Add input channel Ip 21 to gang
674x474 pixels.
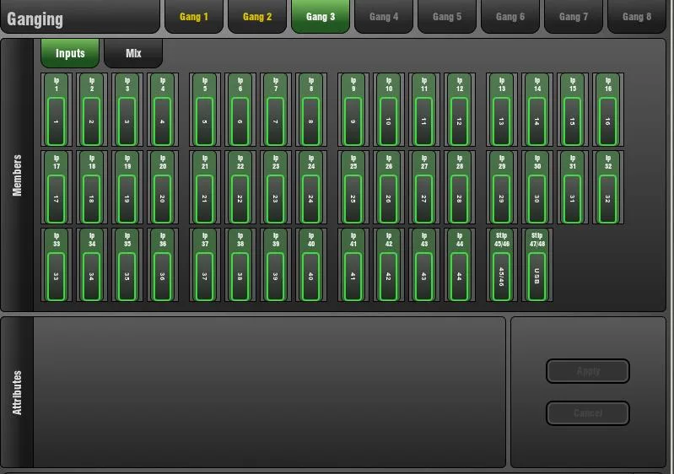pyautogui.click(x=205, y=187)
